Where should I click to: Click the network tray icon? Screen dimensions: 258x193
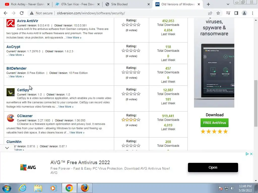[x=227, y=188]
